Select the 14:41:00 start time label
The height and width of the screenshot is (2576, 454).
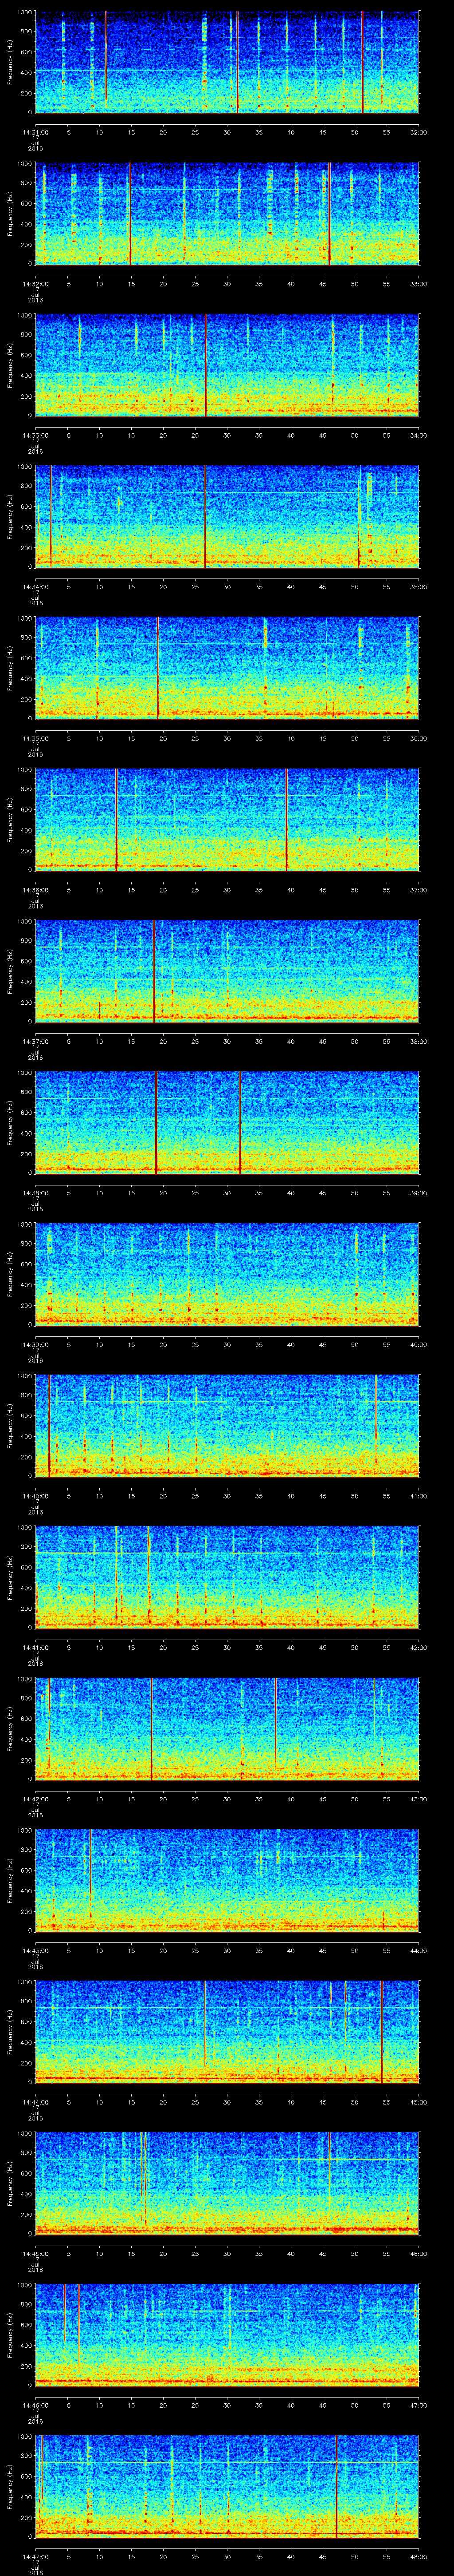point(36,1647)
